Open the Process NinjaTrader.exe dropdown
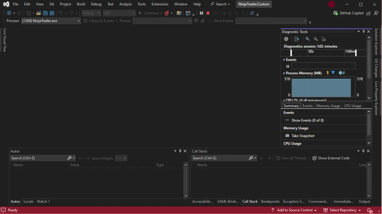Image resolution: width=382 pixels, height=214 pixels. pos(51,21)
